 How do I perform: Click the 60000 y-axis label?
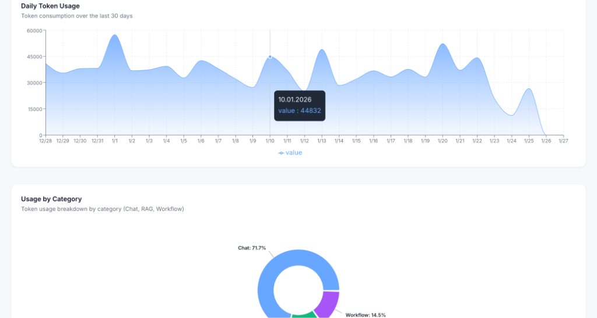pyautogui.click(x=36, y=31)
